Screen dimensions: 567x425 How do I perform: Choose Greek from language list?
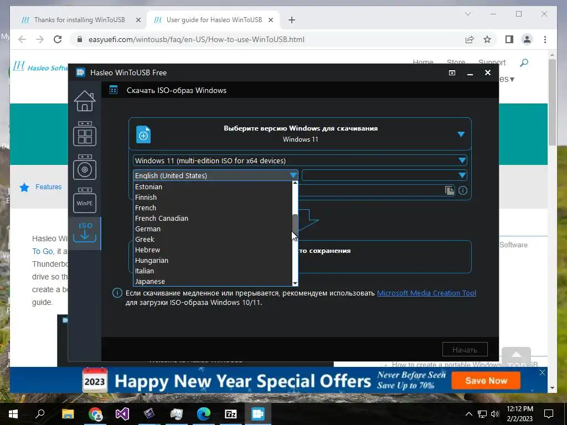213,239
